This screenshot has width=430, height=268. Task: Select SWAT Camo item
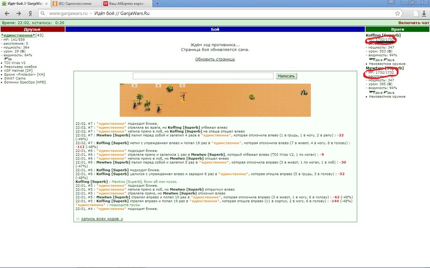pyautogui.click(x=15, y=78)
